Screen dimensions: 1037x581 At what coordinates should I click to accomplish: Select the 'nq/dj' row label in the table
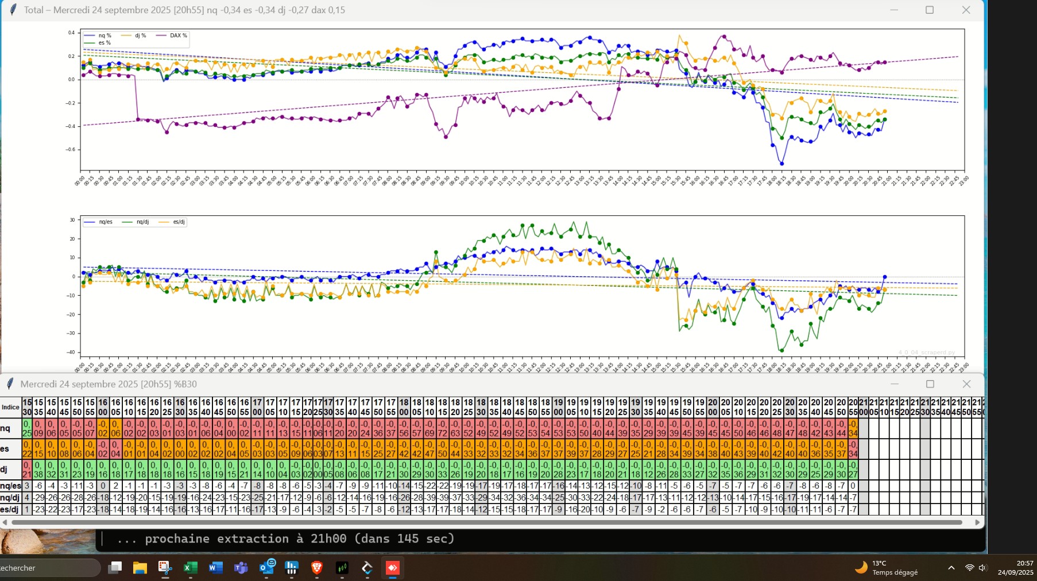tap(10, 497)
